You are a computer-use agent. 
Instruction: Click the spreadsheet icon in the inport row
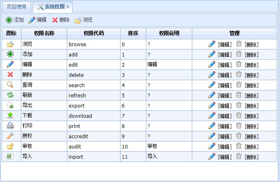pos(10,156)
